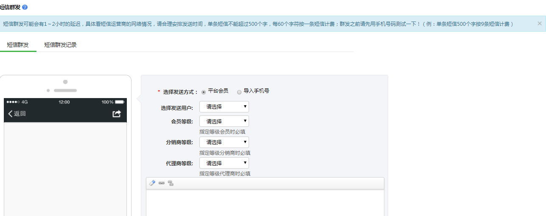Screen dimensions: 546x216
Task: Expand the 代理商等级 dropdown
Action: (224, 163)
